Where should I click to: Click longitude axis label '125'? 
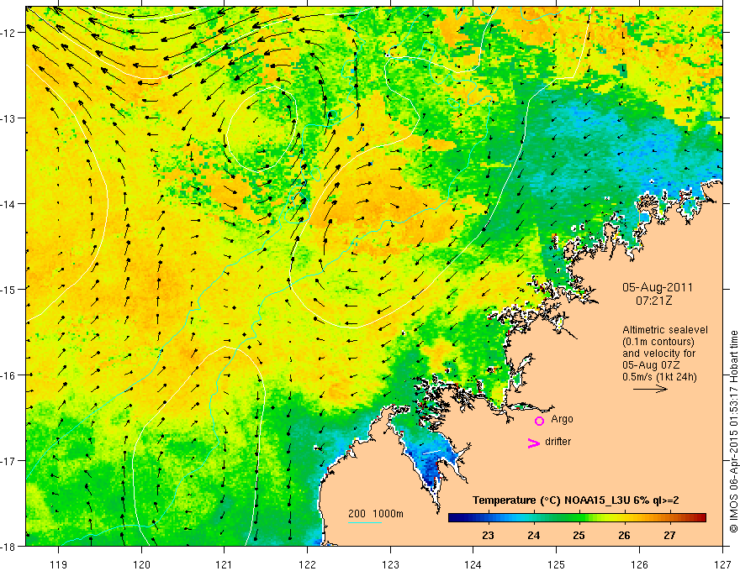pyautogui.click(x=557, y=564)
